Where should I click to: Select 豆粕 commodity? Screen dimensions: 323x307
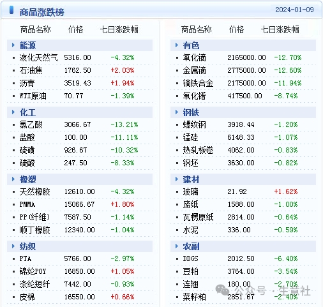(190, 271)
